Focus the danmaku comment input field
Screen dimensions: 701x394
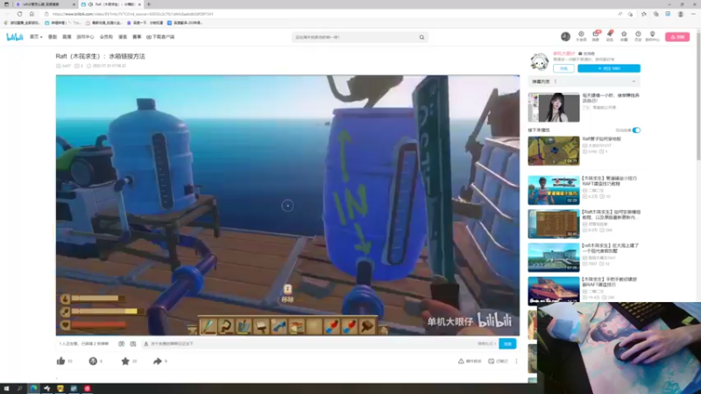pos(313,344)
